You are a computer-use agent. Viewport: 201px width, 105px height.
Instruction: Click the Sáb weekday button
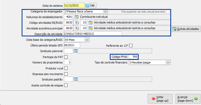93,5
